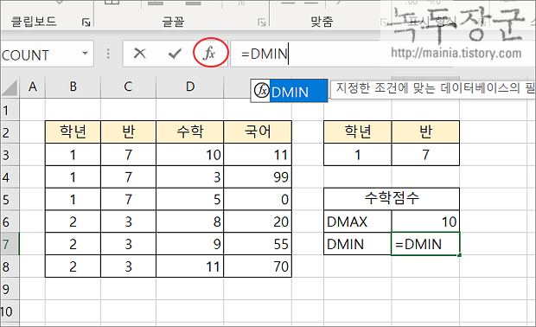
Task: Select 국어 cell with value 0
Action: pyautogui.click(x=258, y=199)
